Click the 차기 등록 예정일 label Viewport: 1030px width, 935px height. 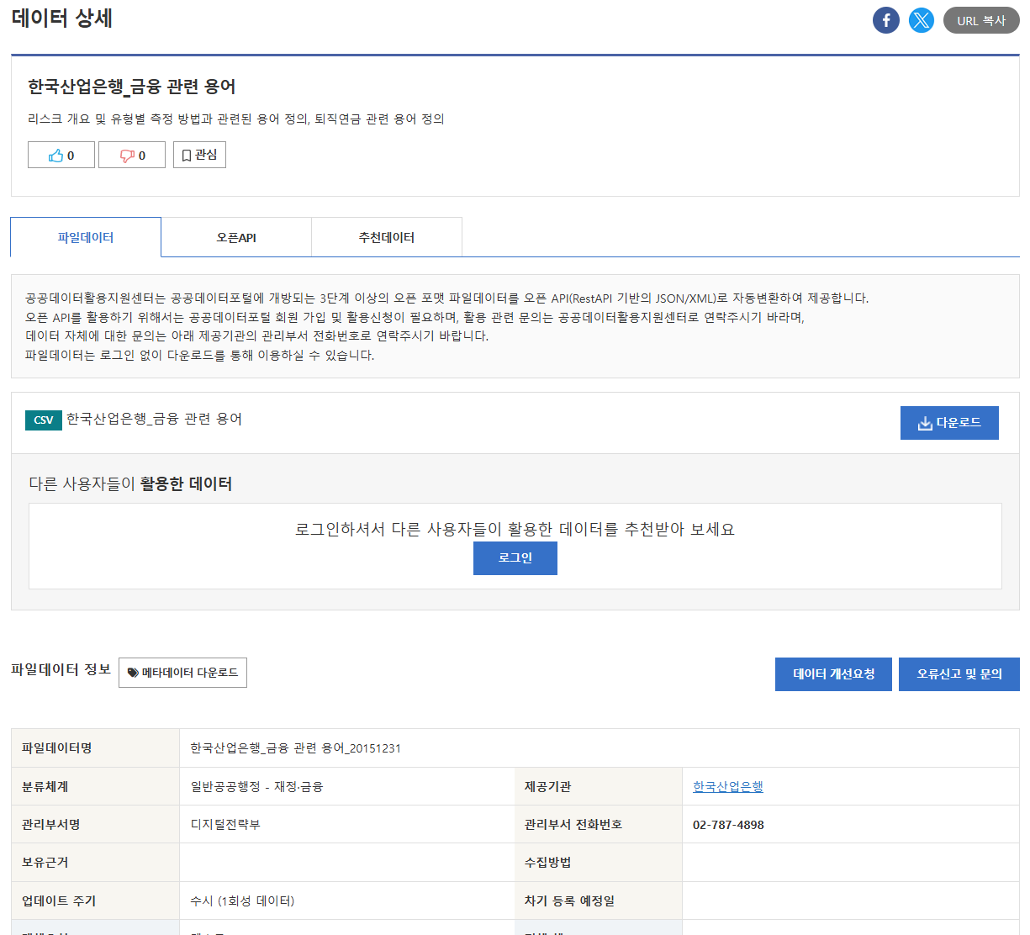569,901
